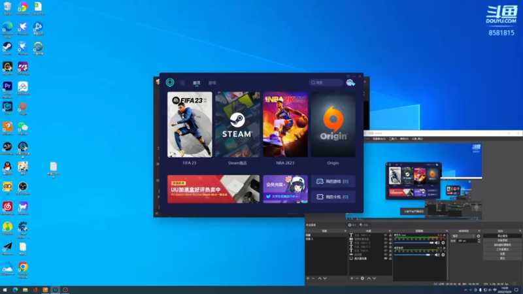Screen dimensions: 523x294
Task: Select the Google Chrome desktop icon
Action: [23, 270]
